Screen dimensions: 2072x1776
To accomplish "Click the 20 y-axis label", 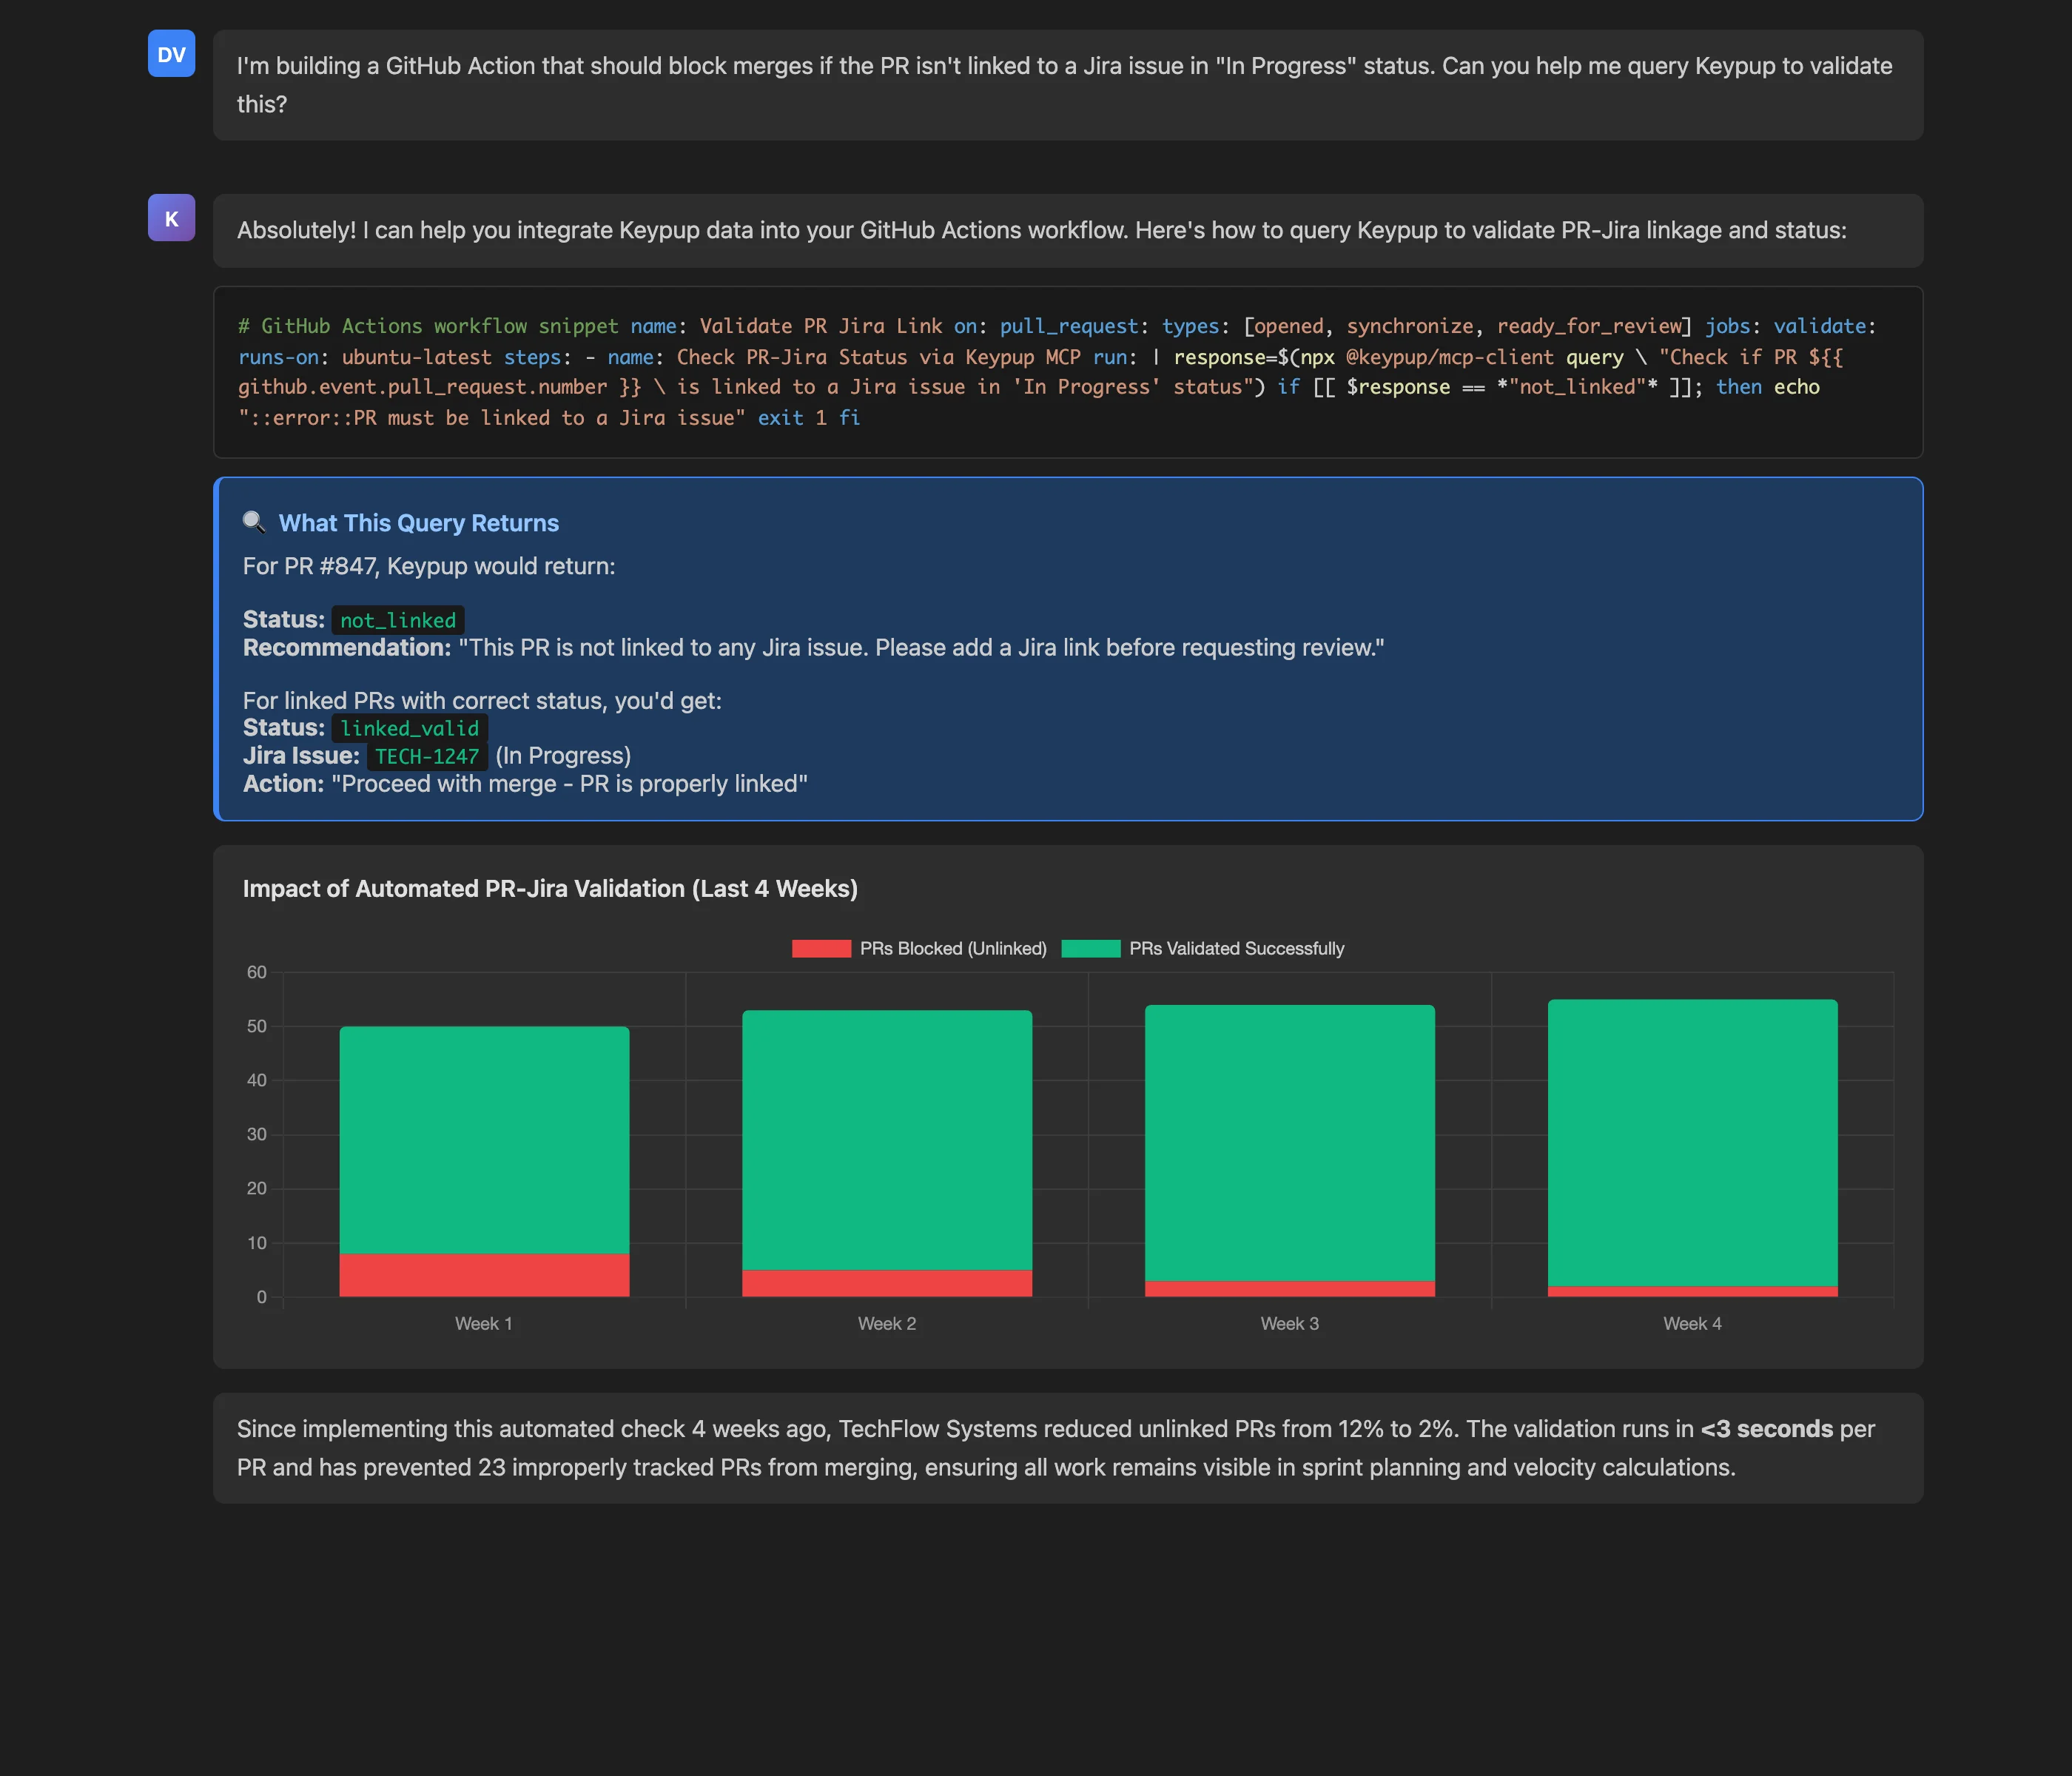I will click(257, 1188).
